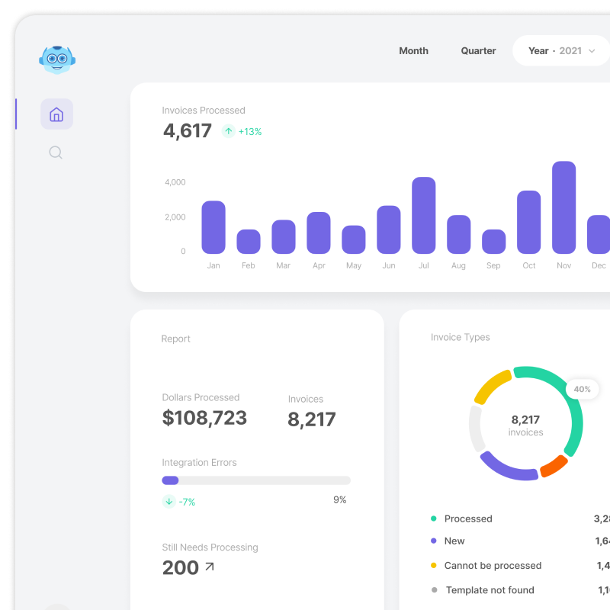The width and height of the screenshot is (610, 610).
Task: Click the green up-arrow growth indicator
Action: tap(229, 131)
